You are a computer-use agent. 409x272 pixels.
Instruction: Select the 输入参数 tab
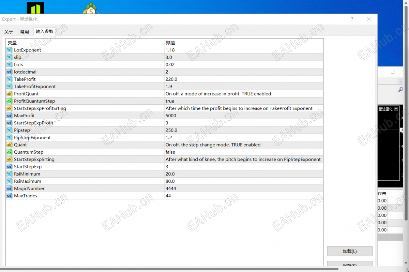click(x=45, y=31)
